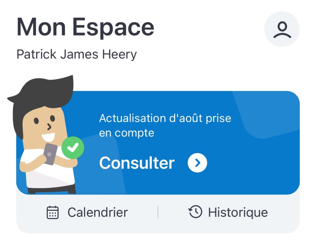Image resolution: width=316 pixels, height=247 pixels.
Task: Tap the "Actualisation d'août prise en compte" message
Action: tap(165, 125)
